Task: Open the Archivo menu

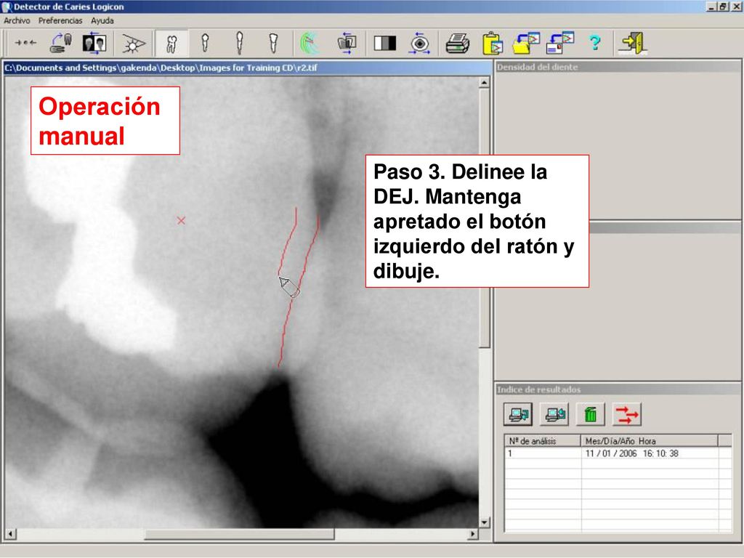Action: point(17,20)
